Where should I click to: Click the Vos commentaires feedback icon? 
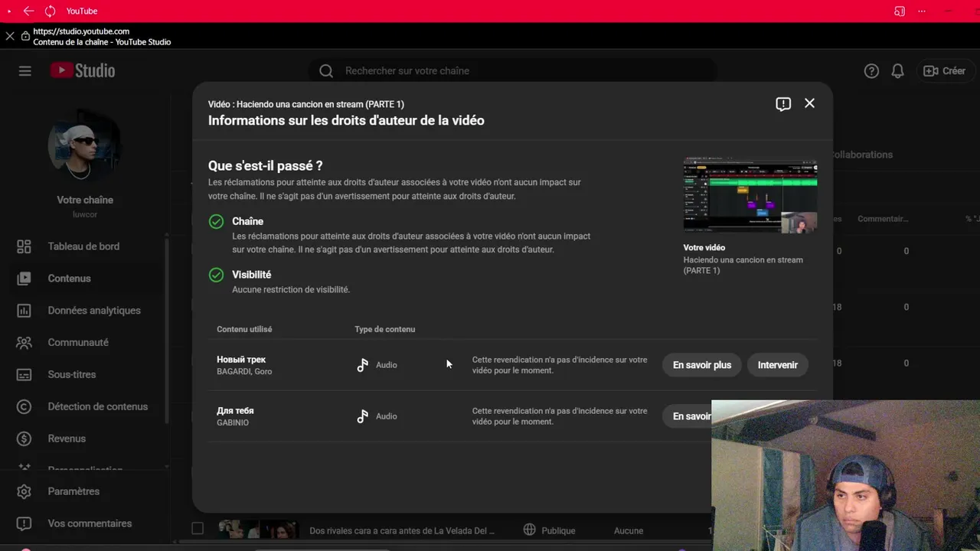pos(24,523)
